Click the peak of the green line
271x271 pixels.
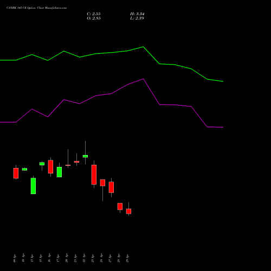(x=143, y=47)
